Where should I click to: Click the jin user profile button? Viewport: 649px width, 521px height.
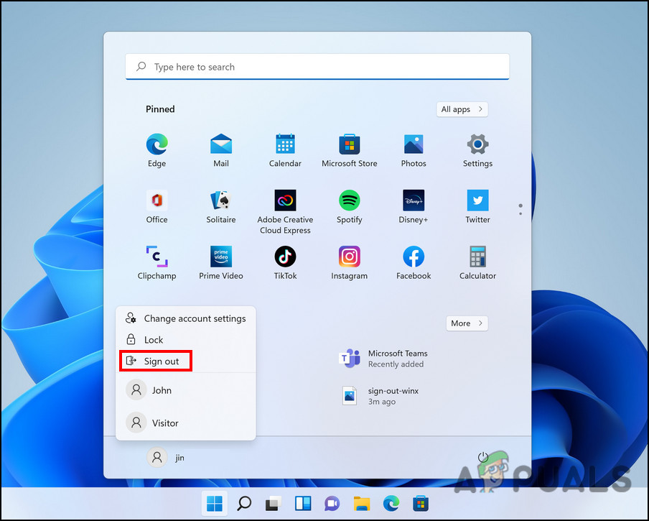[x=167, y=457]
